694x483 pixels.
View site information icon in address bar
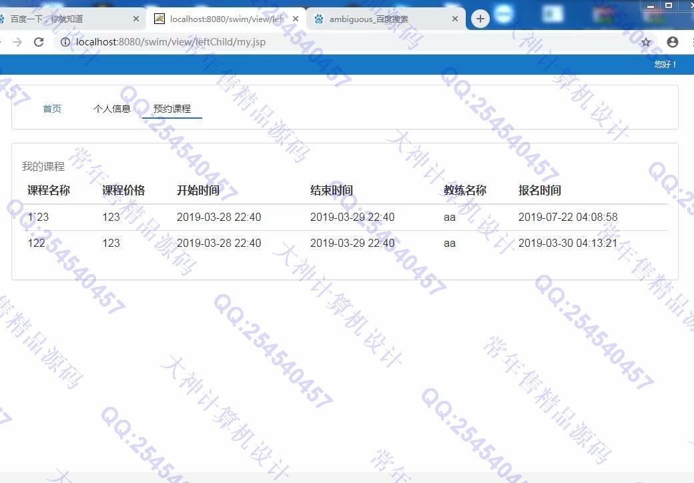tap(65, 42)
